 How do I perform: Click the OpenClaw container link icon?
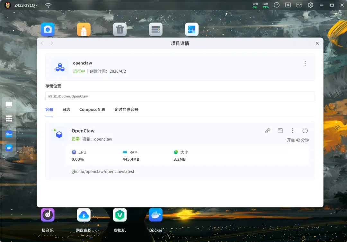click(x=268, y=131)
